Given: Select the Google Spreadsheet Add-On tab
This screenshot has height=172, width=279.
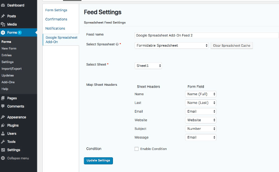Looking at the screenshot, I should coord(61,40).
